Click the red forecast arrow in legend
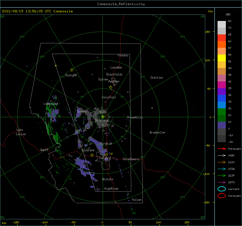This screenshot has width=242, height=226. coord(222,149)
